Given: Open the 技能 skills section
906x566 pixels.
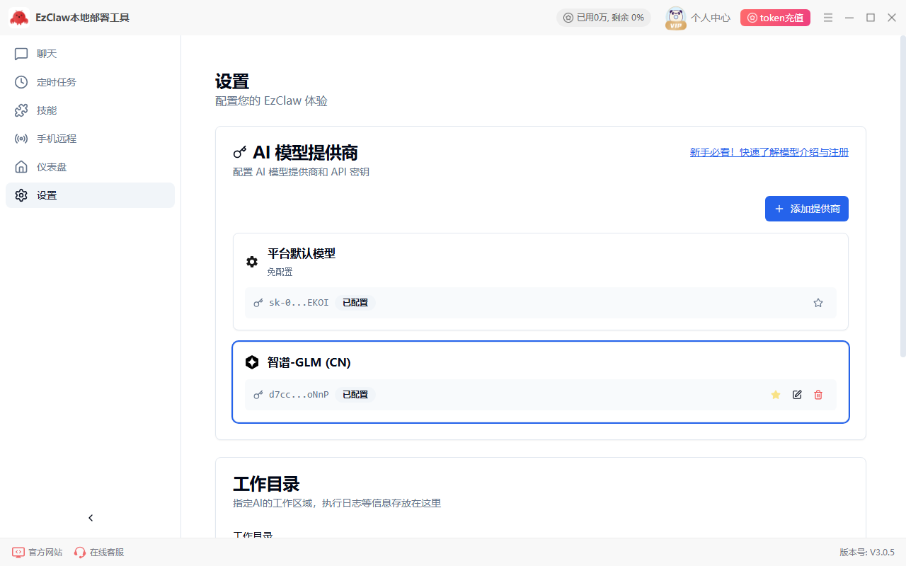Looking at the screenshot, I should [x=47, y=110].
